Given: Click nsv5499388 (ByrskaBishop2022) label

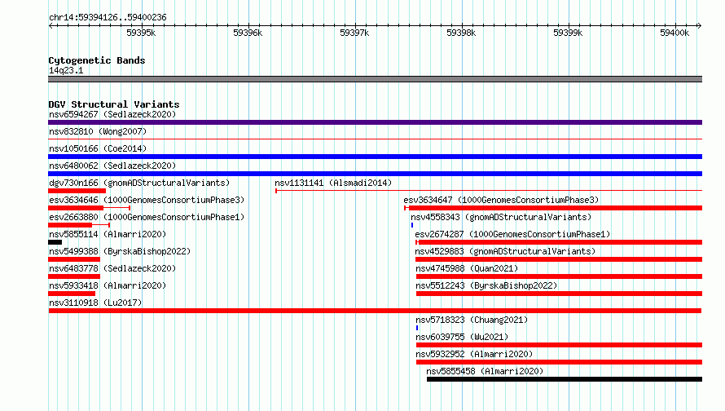Looking at the screenshot, I should [120, 251].
